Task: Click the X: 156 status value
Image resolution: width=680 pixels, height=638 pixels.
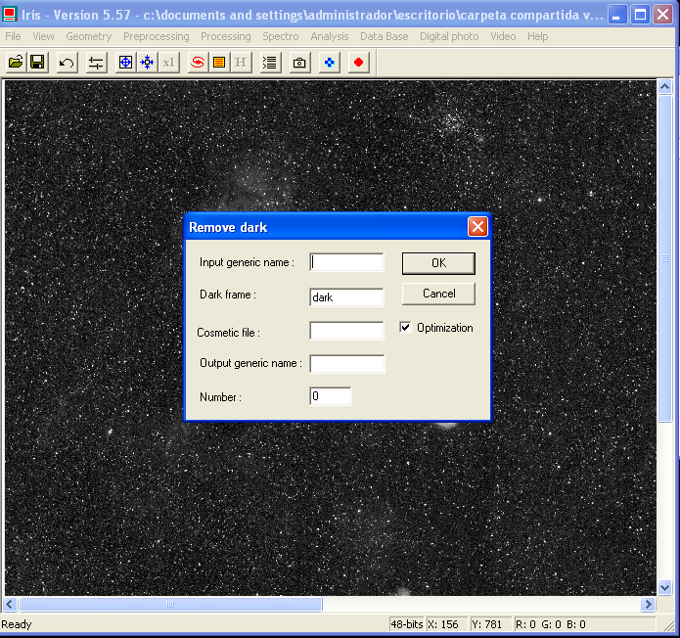Action: (447, 624)
